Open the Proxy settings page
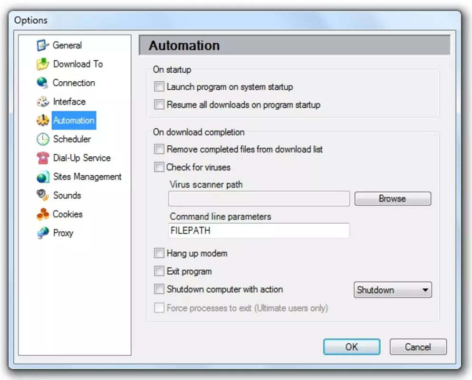The height and width of the screenshot is (380, 472). click(x=63, y=233)
